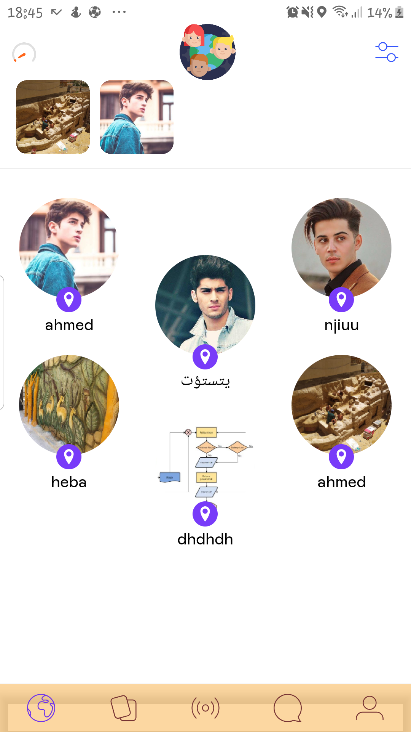411x732 pixels.
Task: Open the live broadcast tab icon
Action: tap(205, 708)
